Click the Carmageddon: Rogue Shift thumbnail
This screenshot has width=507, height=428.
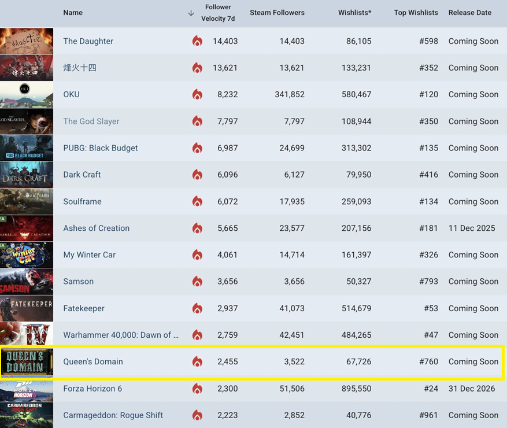[27, 415]
